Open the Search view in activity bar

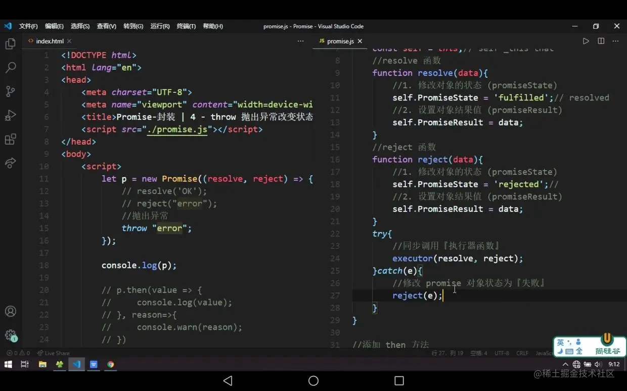click(x=10, y=67)
